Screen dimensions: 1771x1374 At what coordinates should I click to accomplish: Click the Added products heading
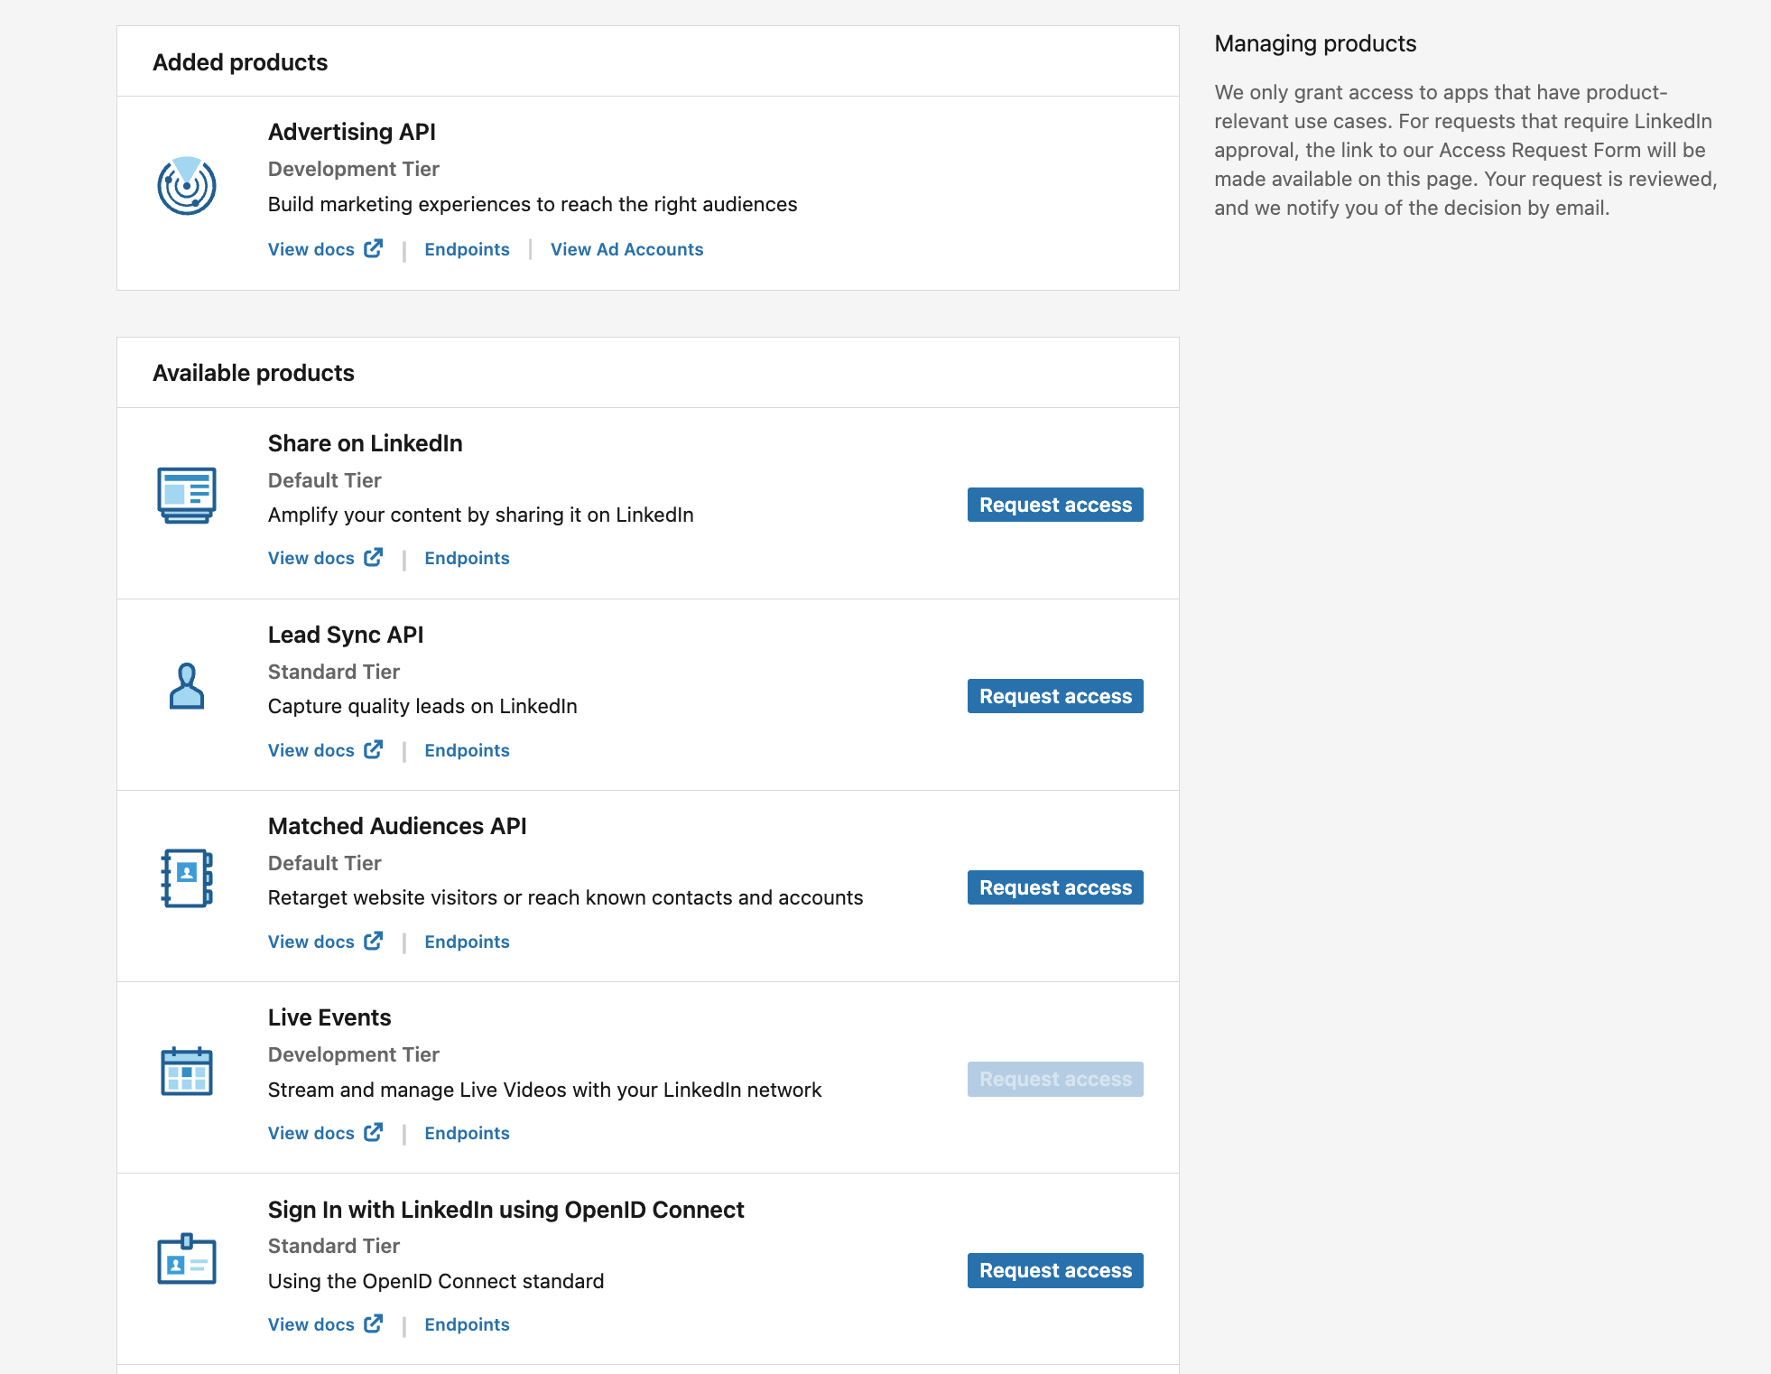coord(240,62)
